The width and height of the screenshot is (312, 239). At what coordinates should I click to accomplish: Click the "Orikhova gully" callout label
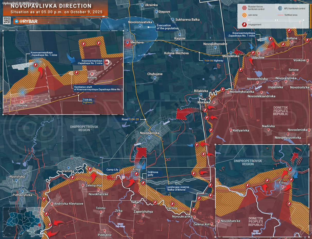[153, 173]
